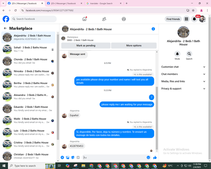Open the notifications bell icon
Screen dimensions: 211x169
[x=194, y=19]
